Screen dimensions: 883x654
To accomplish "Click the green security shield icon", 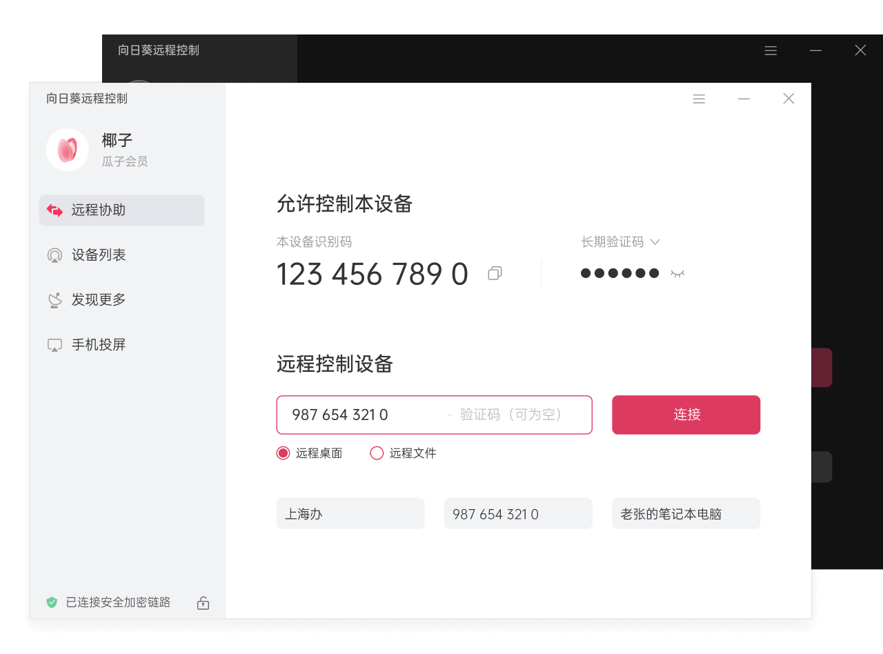I will click(x=52, y=602).
